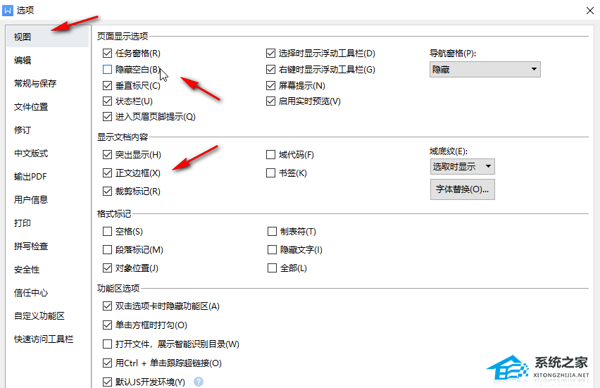The height and width of the screenshot is (388, 600).
Task: Close the 选项 dialog window
Action: [589, 11]
